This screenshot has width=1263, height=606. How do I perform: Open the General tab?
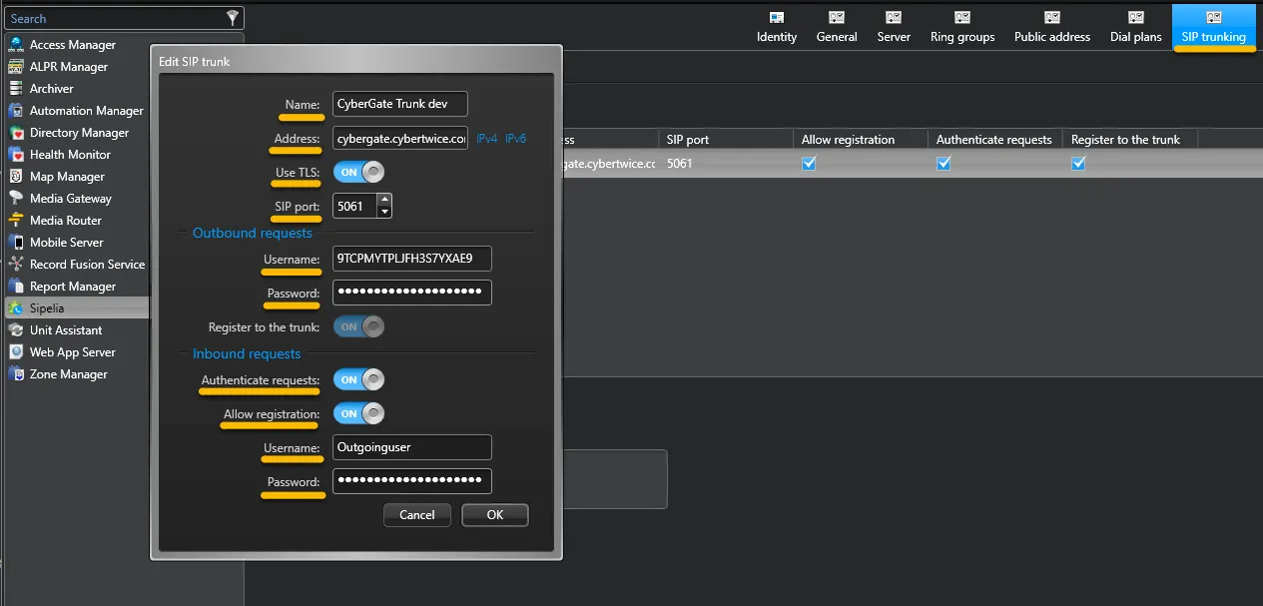[837, 27]
